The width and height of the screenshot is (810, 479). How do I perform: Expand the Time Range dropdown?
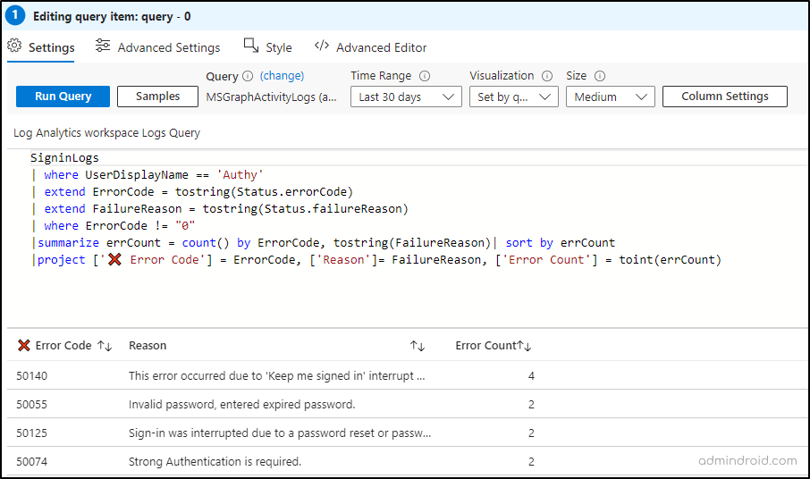(406, 97)
